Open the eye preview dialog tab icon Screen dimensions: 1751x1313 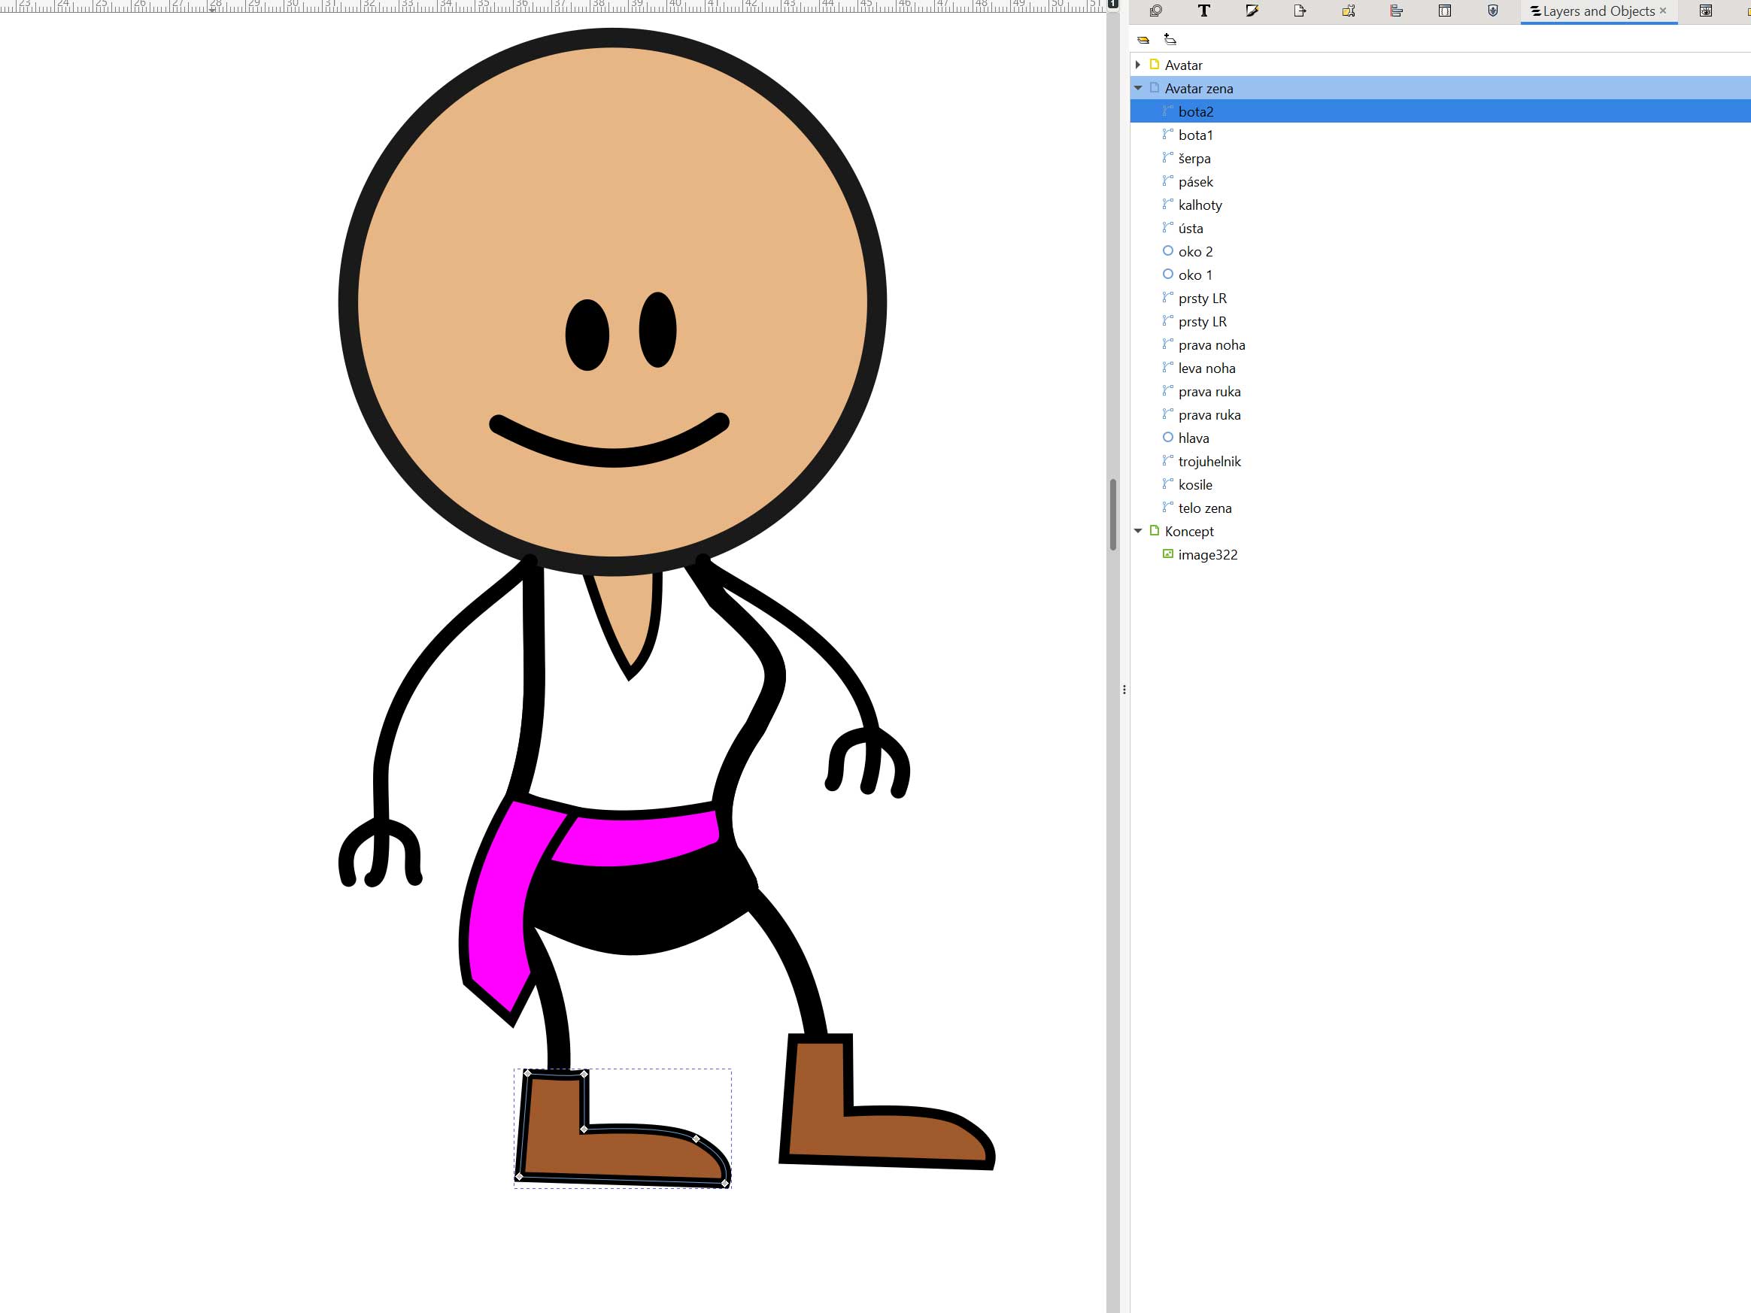[1706, 11]
